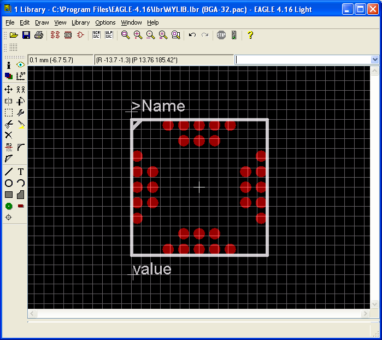Open the Help menu
The height and width of the screenshot is (340, 382).
pos(153,22)
